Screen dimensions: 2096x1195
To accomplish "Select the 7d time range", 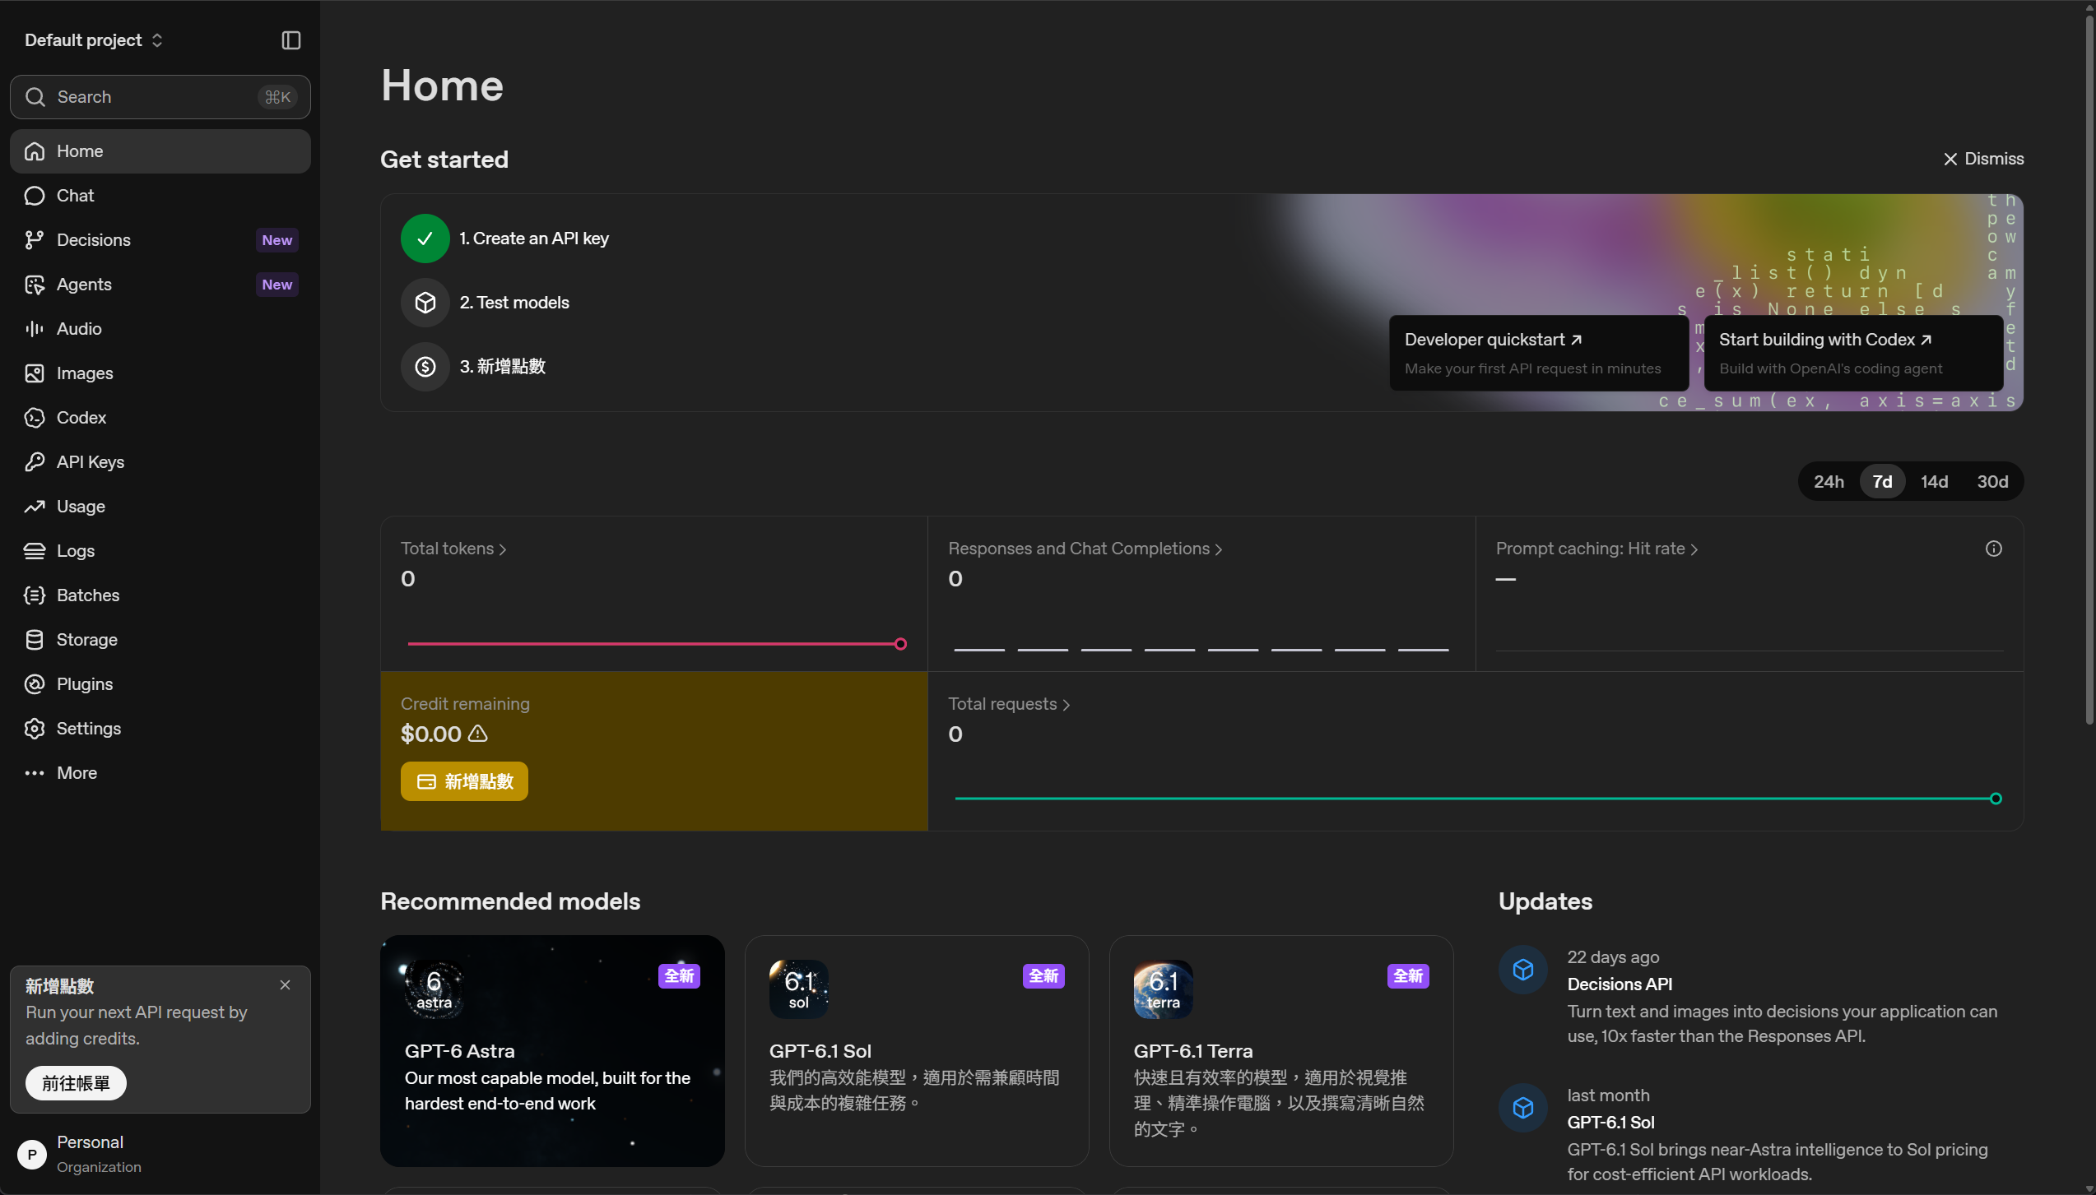I will (x=1882, y=482).
